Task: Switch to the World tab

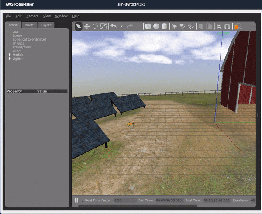Action: click(x=13, y=25)
